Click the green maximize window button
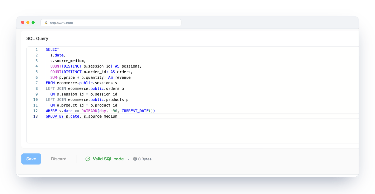 coord(33,23)
